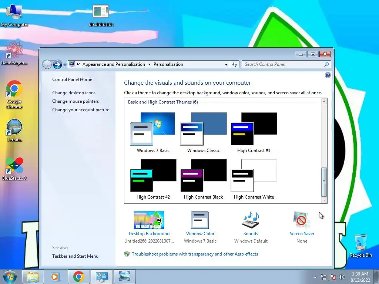
Task: Open Chrome from the taskbar
Action: coord(79,277)
